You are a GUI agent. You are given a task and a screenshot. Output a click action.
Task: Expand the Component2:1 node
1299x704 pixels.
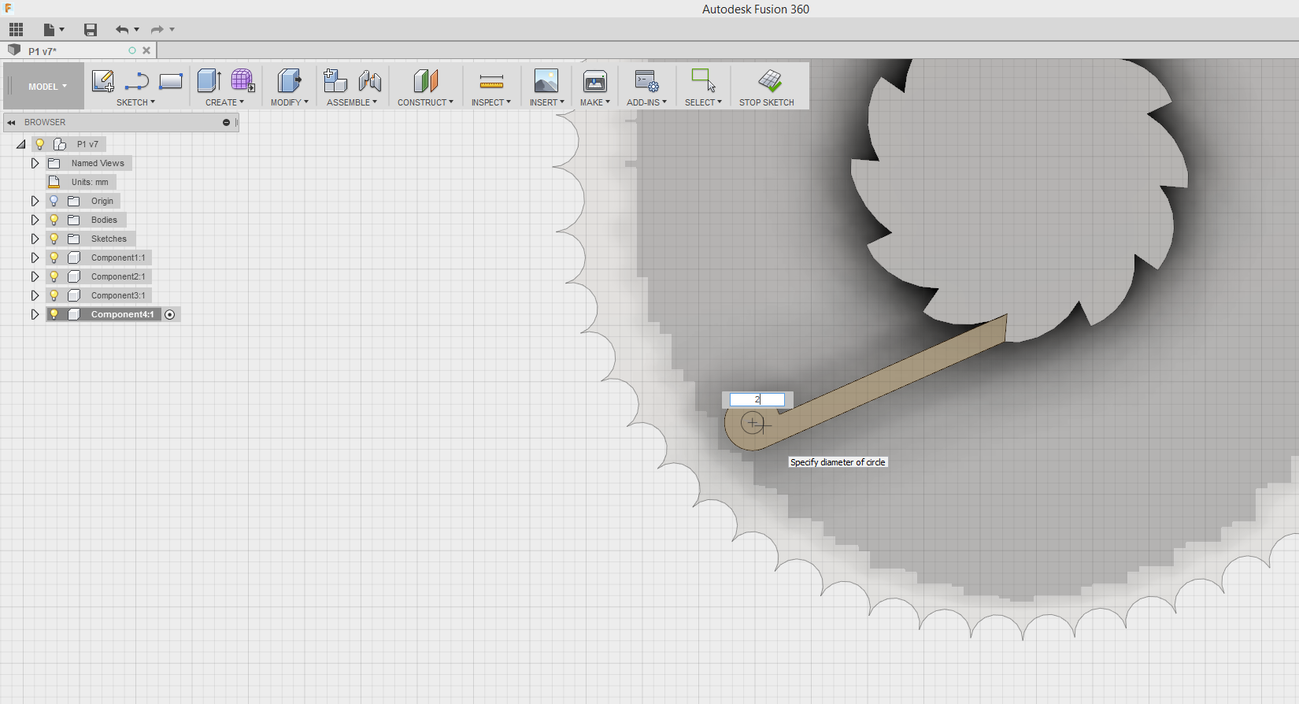(35, 276)
